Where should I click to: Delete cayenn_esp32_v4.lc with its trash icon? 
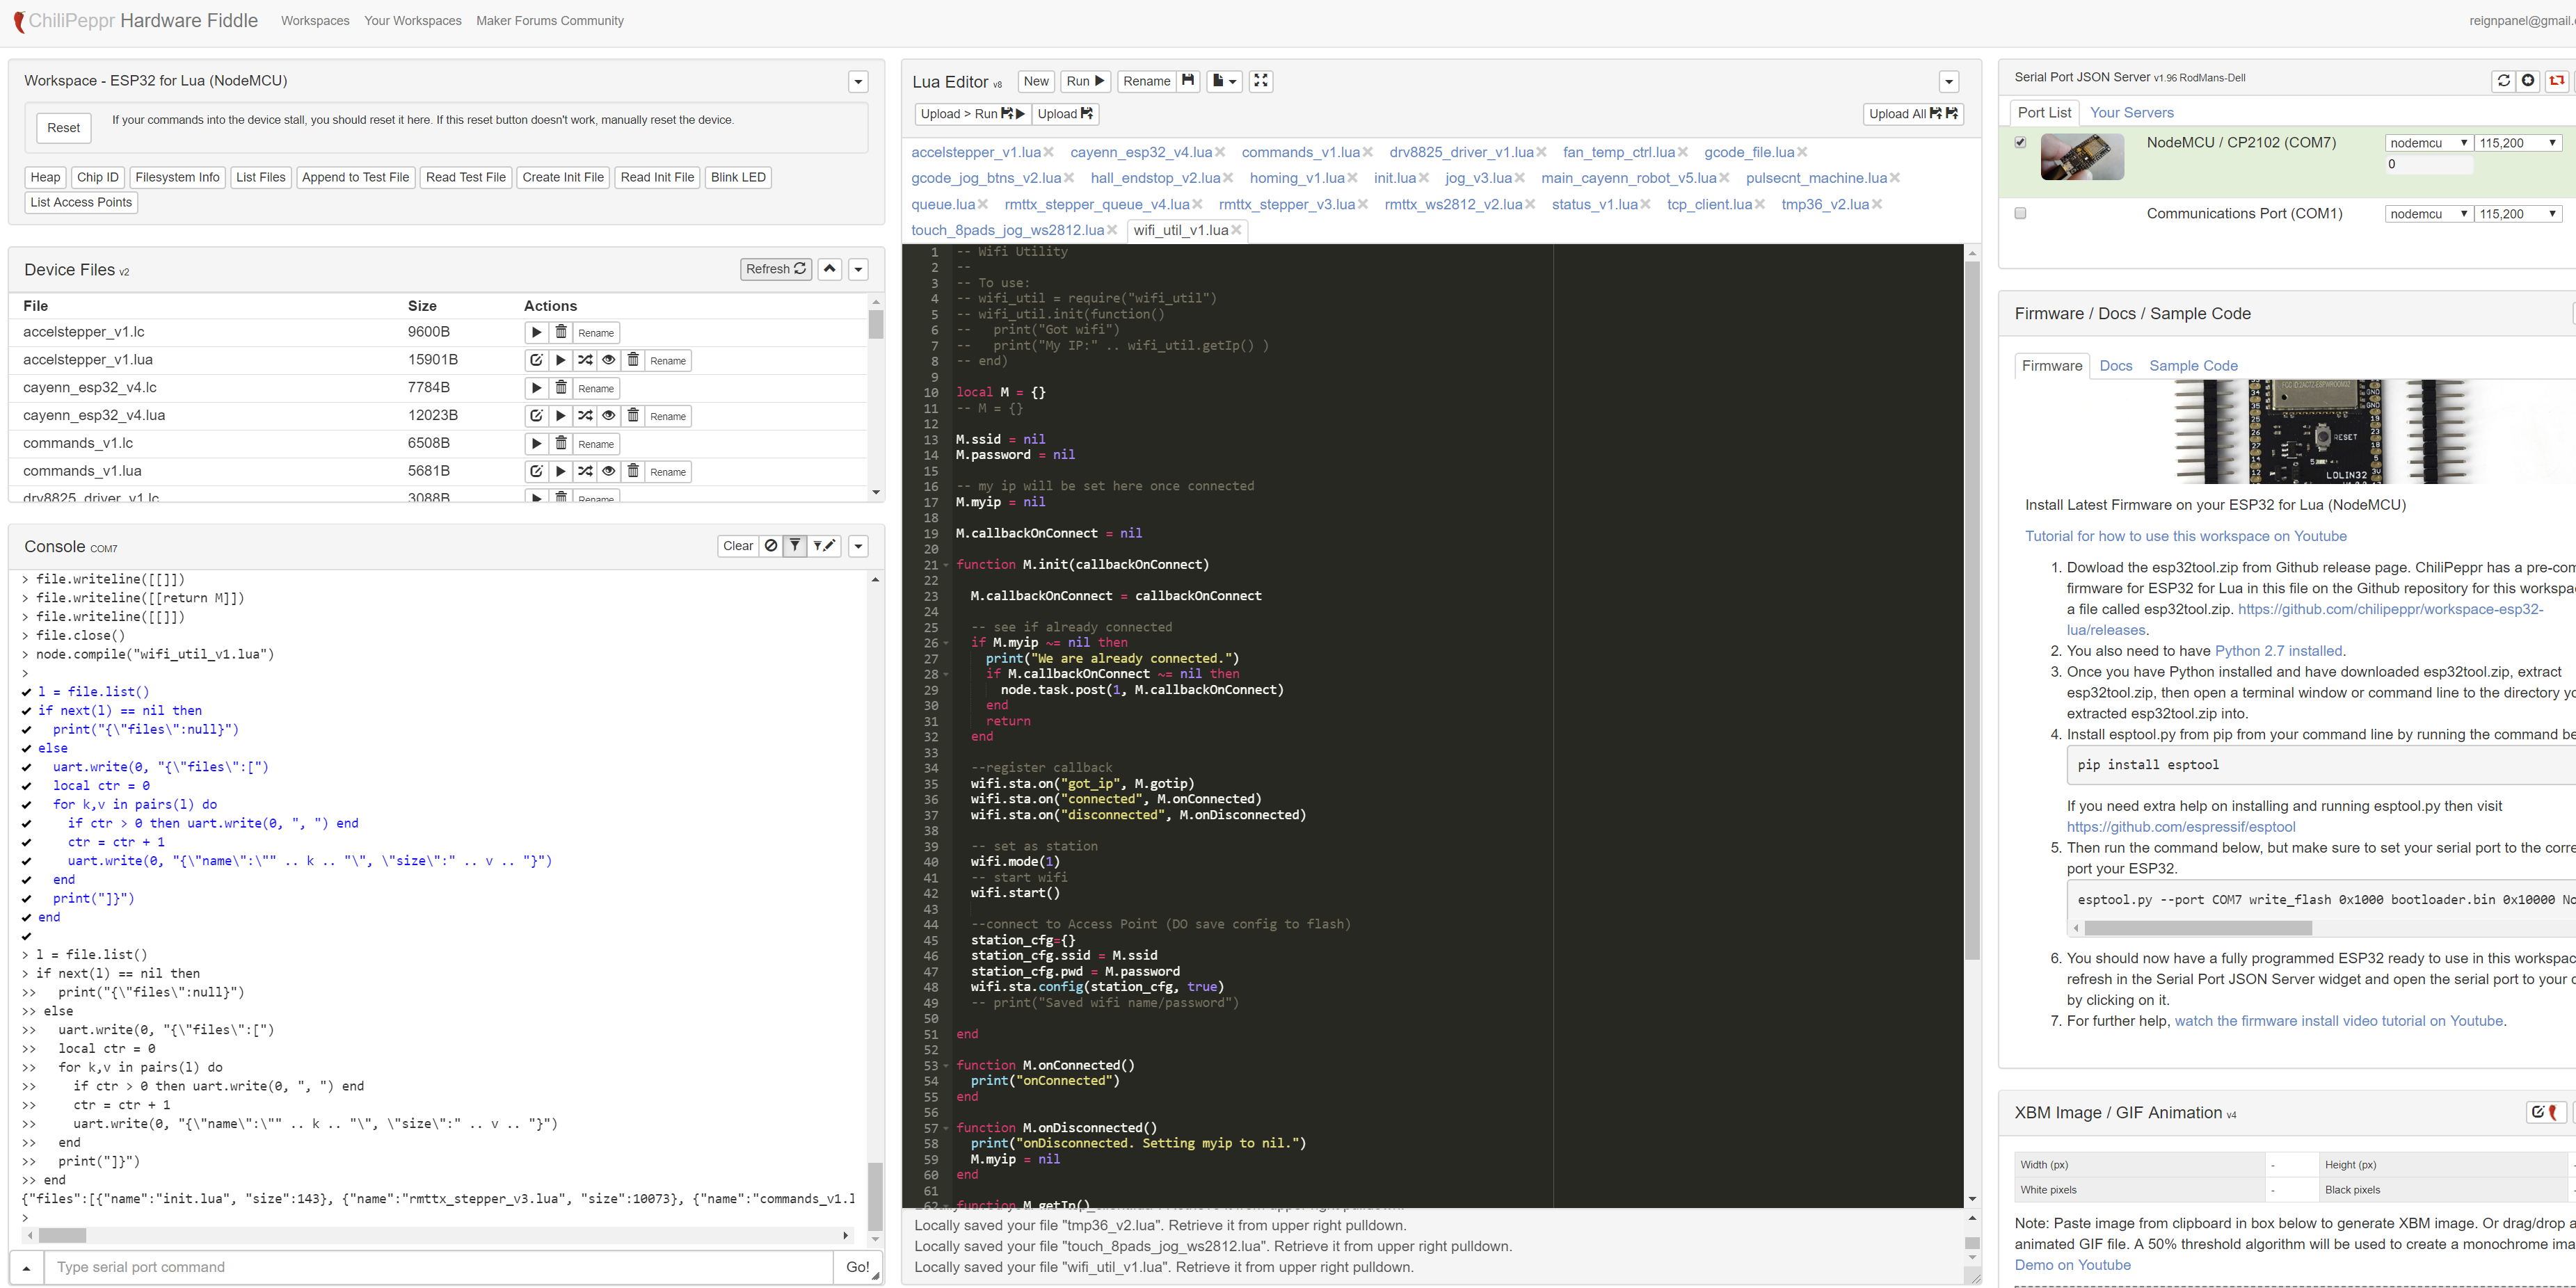(x=561, y=389)
